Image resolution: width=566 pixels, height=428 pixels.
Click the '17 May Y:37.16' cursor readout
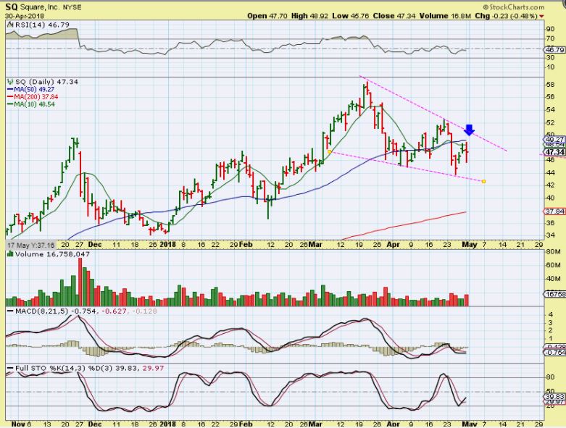31,245
